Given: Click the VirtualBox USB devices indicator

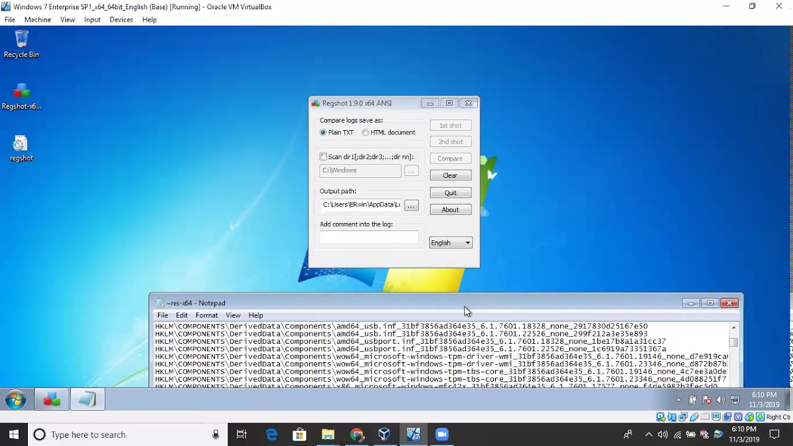Looking at the screenshot, I should pos(694,417).
